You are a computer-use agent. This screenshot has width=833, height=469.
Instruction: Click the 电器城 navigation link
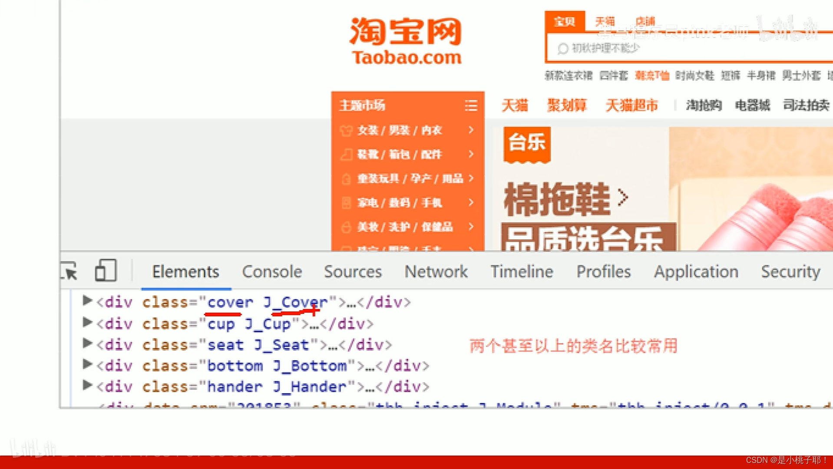pyautogui.click(x=752, y=105)
